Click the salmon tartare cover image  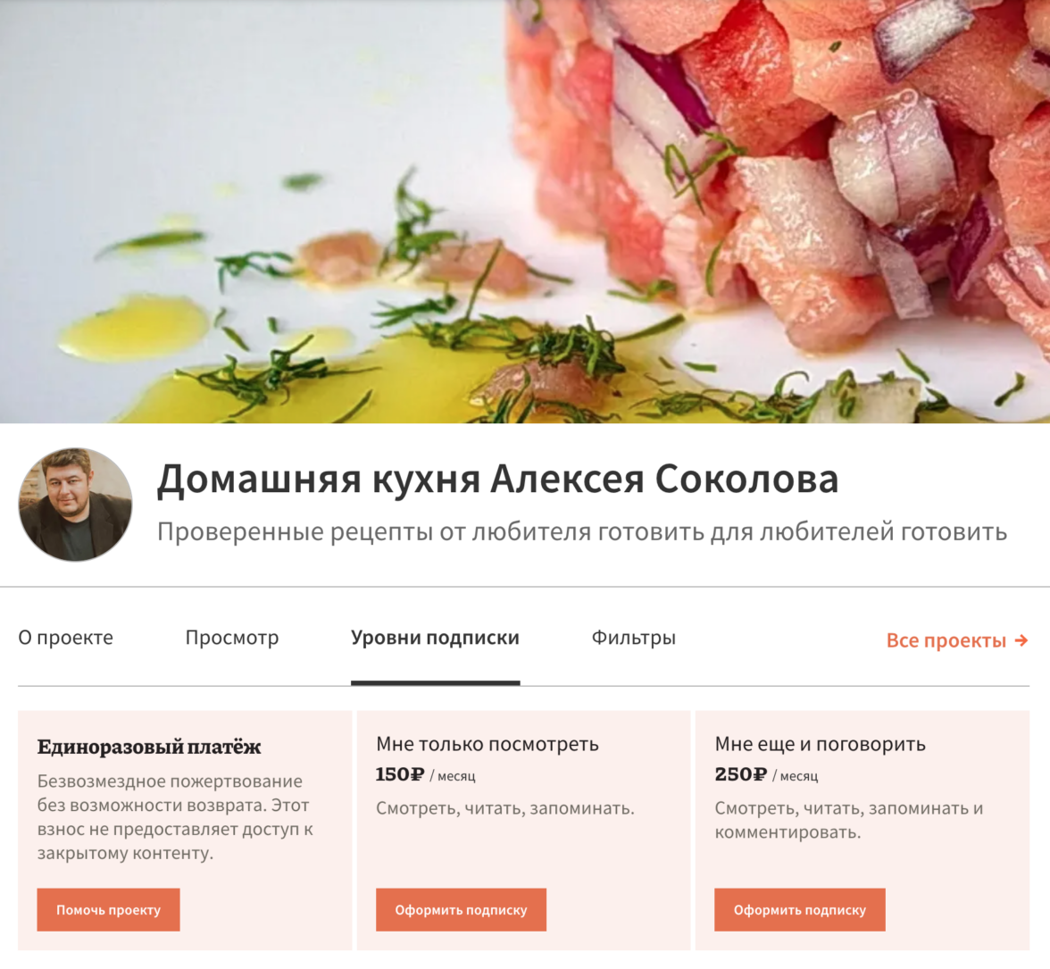(525, 211)
